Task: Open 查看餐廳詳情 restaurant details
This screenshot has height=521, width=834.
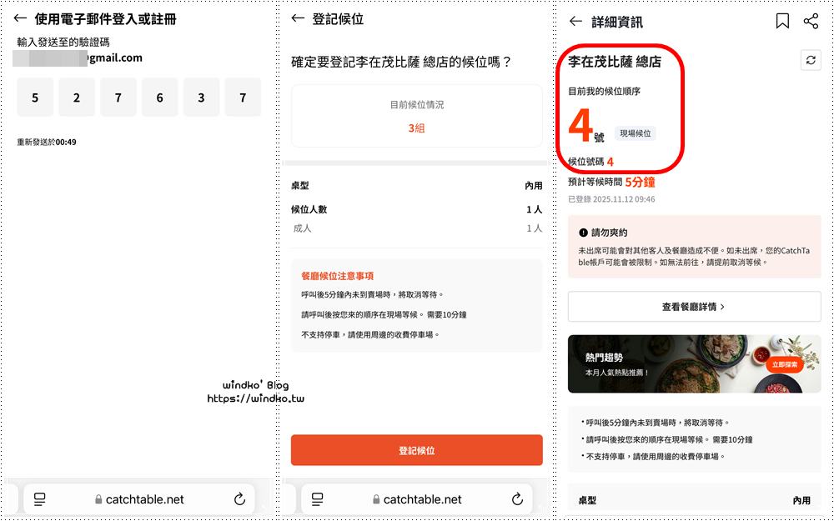Action: 694,307
